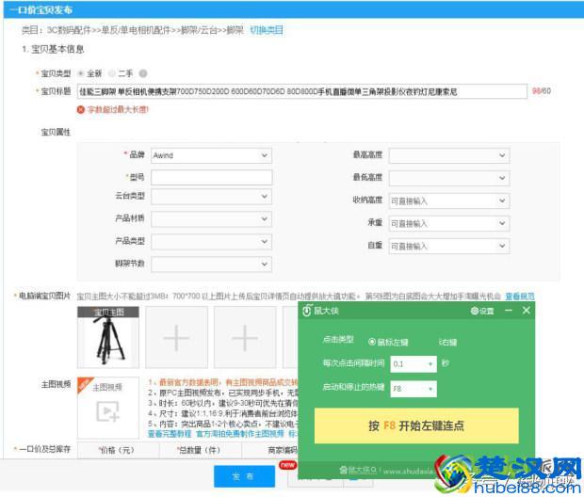Open the 承重 combo box
584x497 pixels.
(x=449, y=223)
